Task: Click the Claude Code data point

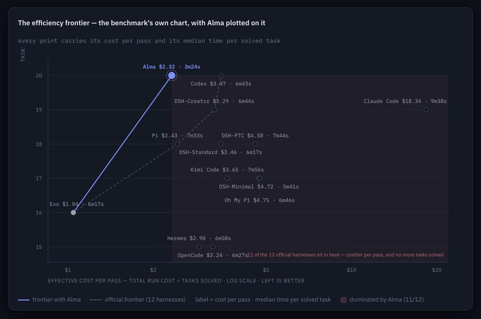Action: tap(426, 110)
